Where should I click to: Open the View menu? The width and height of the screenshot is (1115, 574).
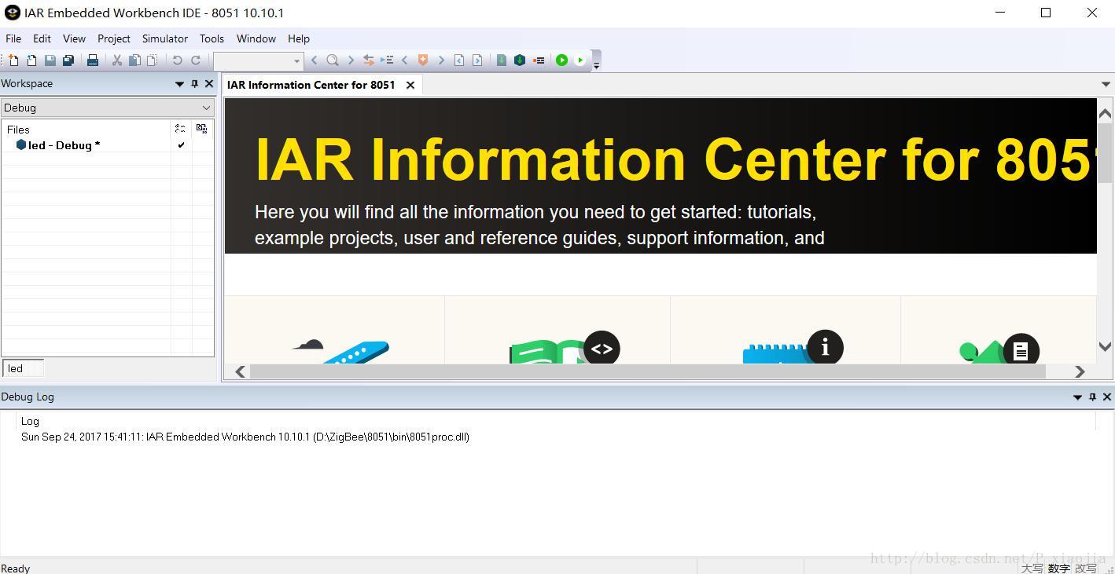(74, 38)
